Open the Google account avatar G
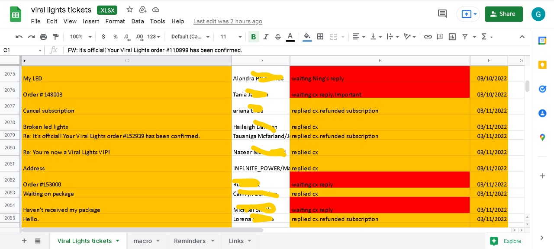Viewport: 554px width, 249px height. [538, 14]
